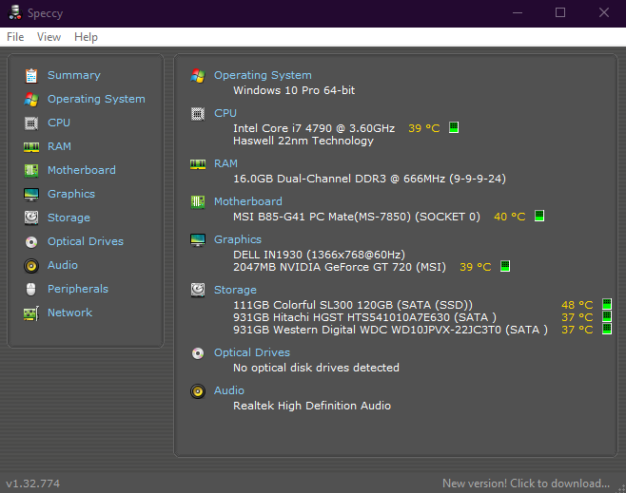The width and height of the screenshot is (626, 493).
Task: Click the Audio heading link in summary
Action: click(x=228, y=390)
